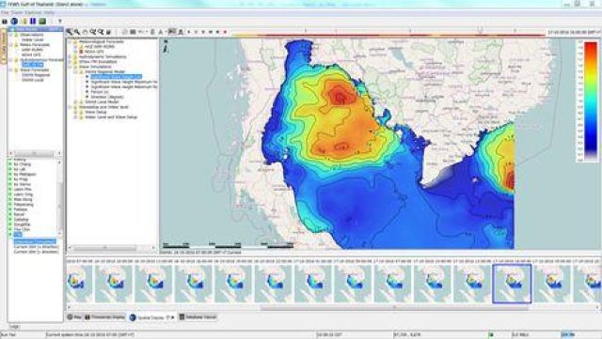Click the dark blue pause-like icon in top toolbar
The width and height of the screenshot is (602, 339).
click(x=33, y=21)
